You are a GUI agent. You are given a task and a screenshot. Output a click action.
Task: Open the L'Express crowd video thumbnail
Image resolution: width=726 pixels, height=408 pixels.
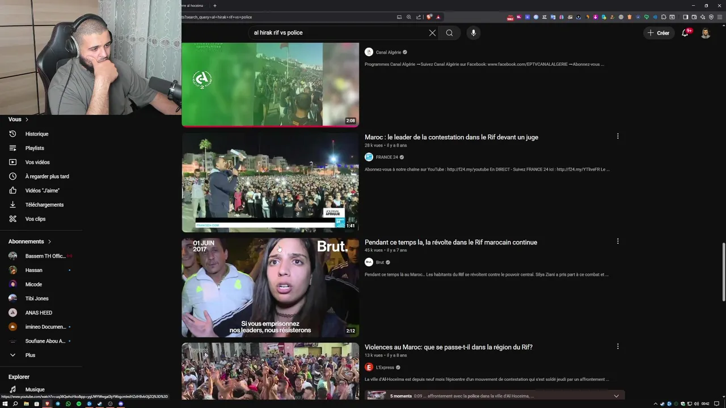click(270, 371)
